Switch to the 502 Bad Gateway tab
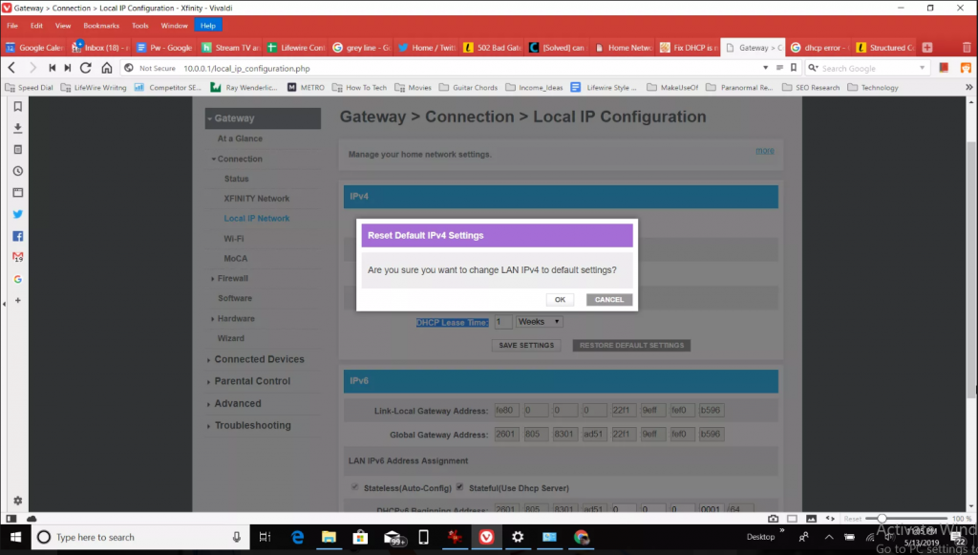 (493, 48)
